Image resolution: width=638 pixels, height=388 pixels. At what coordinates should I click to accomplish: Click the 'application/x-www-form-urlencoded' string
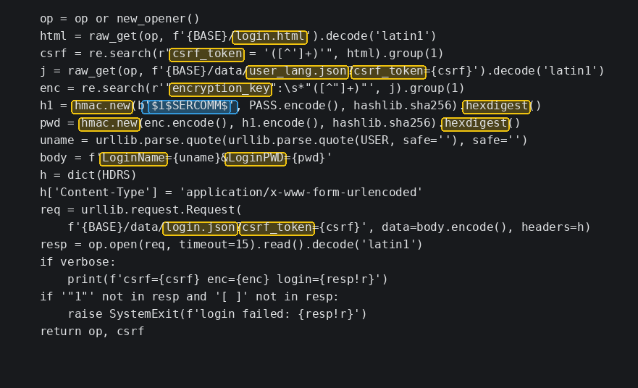pos(301,193)
